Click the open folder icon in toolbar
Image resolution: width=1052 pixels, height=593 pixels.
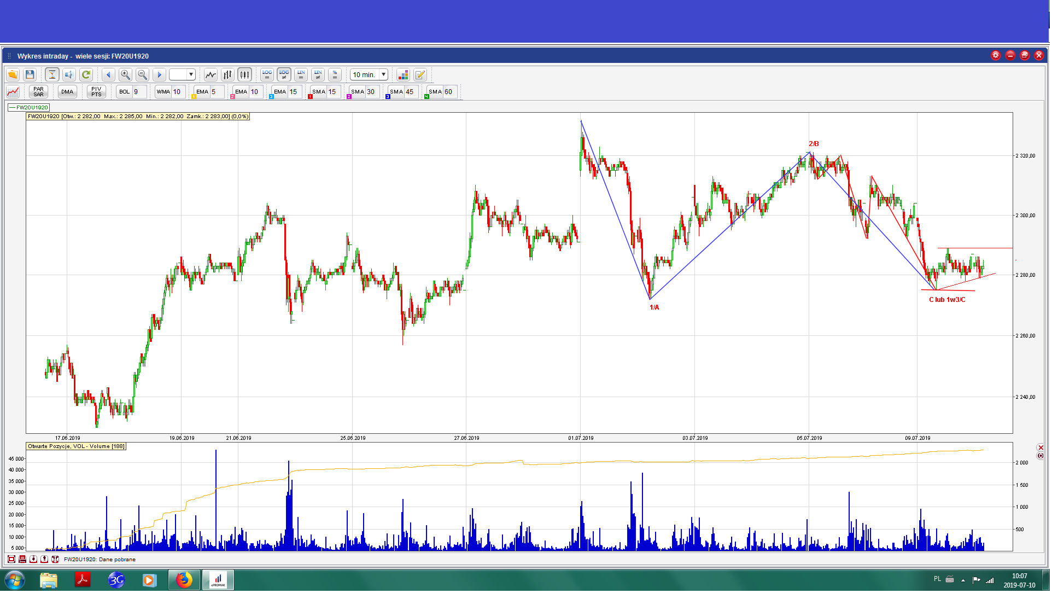click(13, 75)
